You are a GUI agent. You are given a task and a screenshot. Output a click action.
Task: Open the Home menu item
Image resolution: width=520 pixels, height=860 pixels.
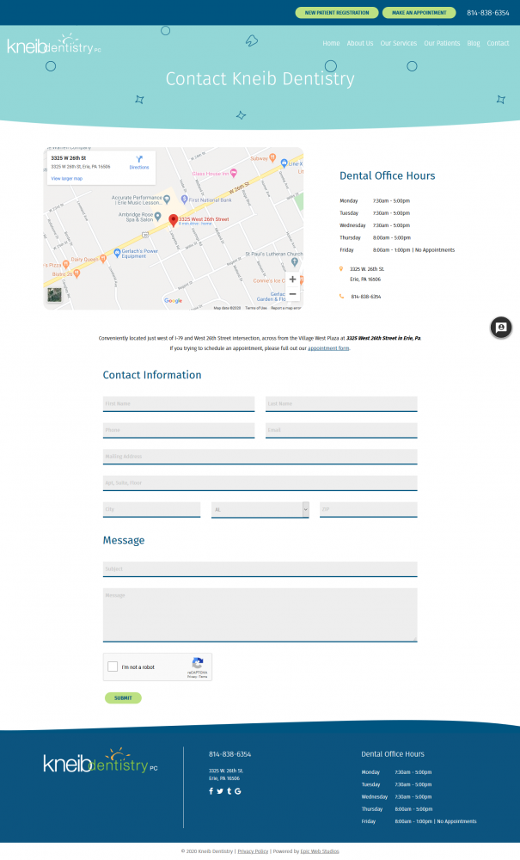331,43
